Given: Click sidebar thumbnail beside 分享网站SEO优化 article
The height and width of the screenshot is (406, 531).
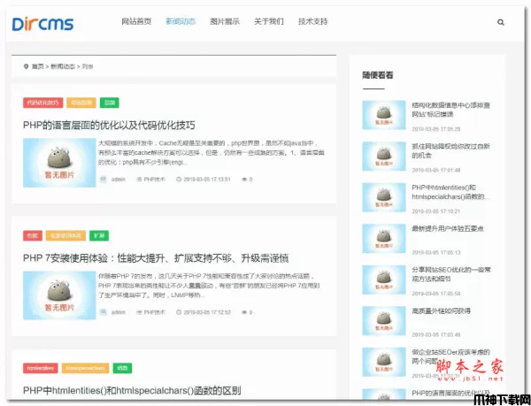Looking at the screenshot, I should [x=384, y=280].
